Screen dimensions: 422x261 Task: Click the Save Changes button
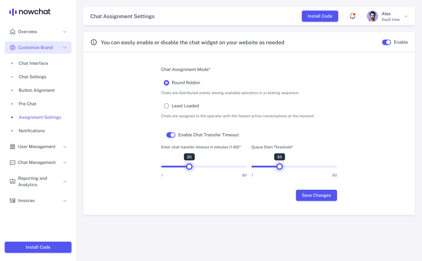[x=316, y=195]
